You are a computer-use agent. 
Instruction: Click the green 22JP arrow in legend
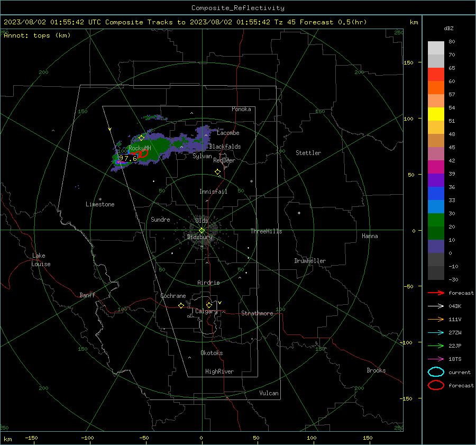(436, 346)
